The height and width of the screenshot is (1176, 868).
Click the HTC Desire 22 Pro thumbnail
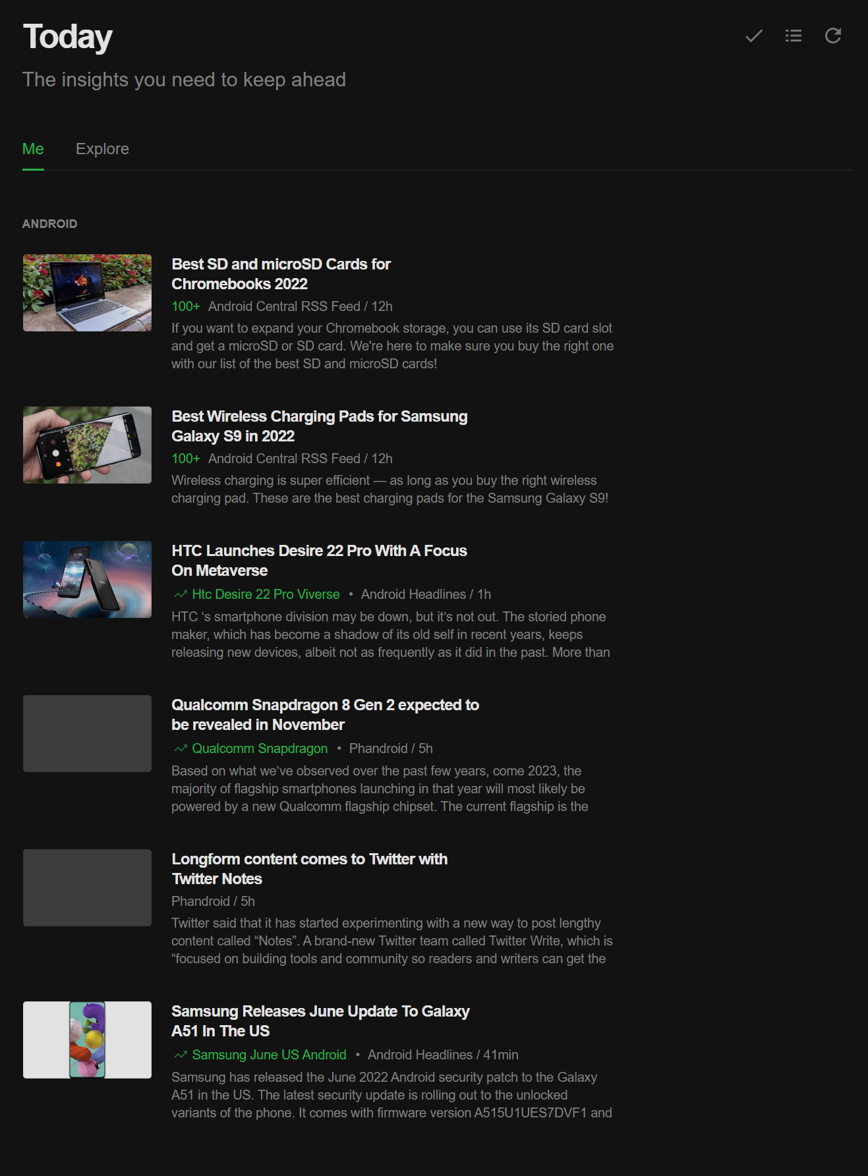coord(87,579)
